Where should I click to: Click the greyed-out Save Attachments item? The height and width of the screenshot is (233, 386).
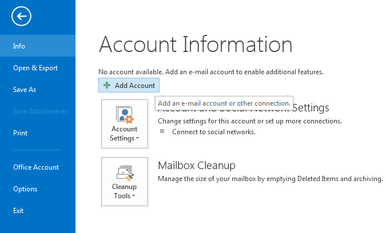pyautogui.click(x=40, y=111)
